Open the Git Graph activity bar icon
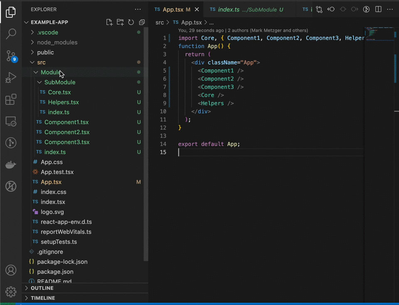 11,143
